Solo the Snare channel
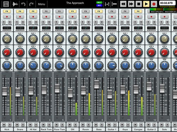 click(x=23, y=125)
